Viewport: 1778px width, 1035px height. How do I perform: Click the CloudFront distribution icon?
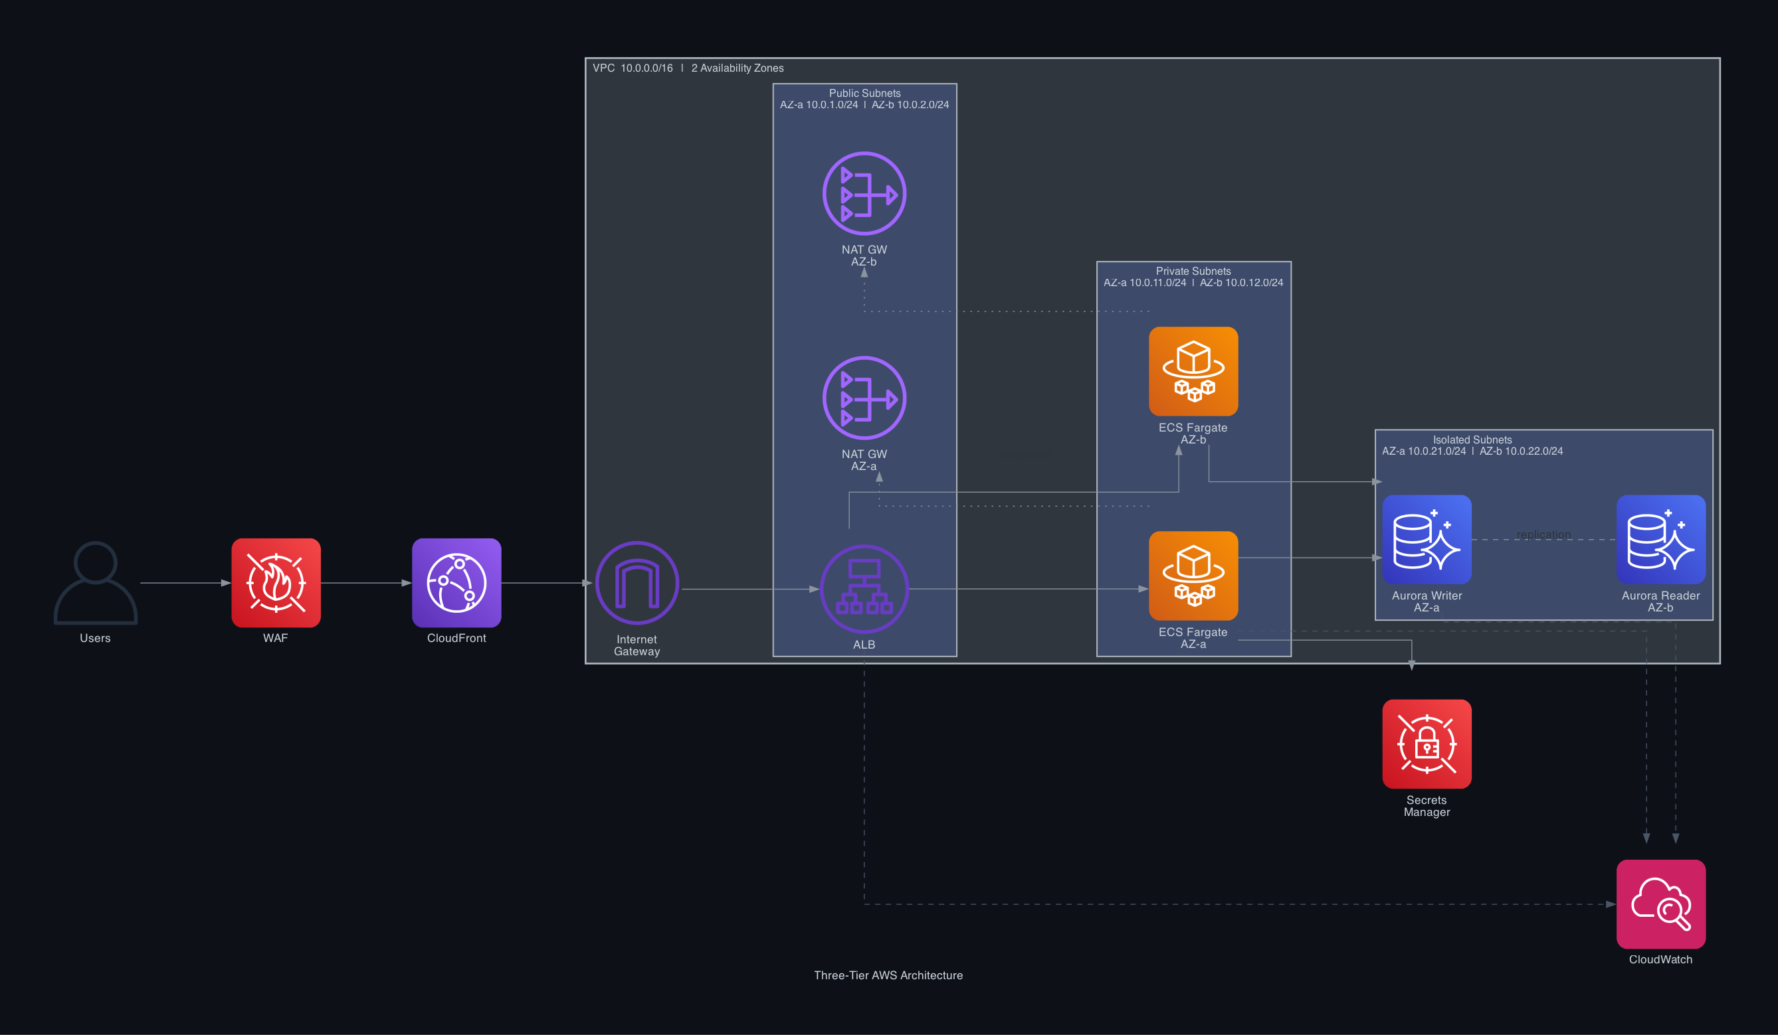tap(456, 583)
